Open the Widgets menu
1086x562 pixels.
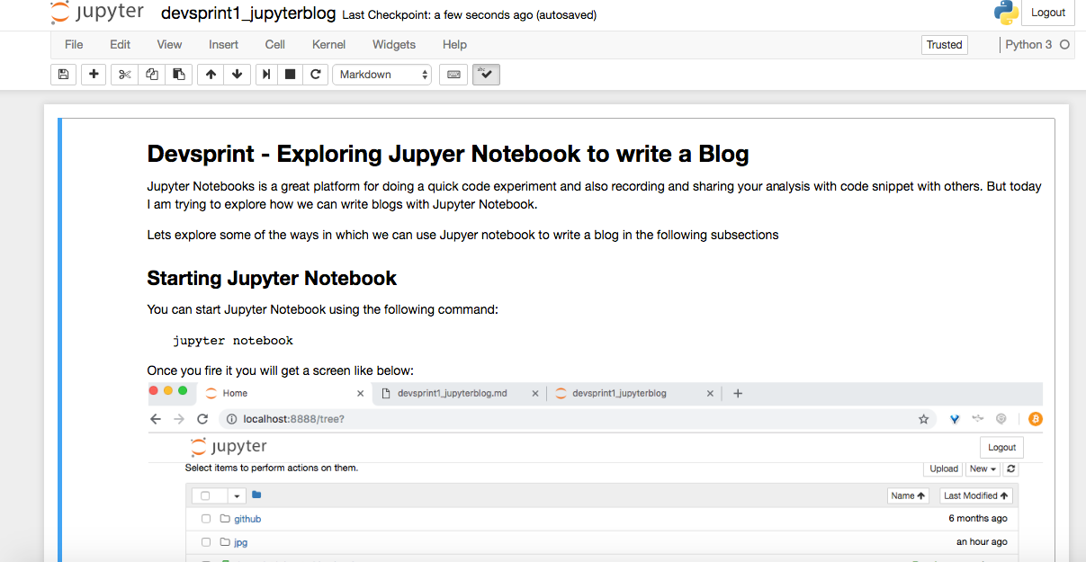coord(394,44)
